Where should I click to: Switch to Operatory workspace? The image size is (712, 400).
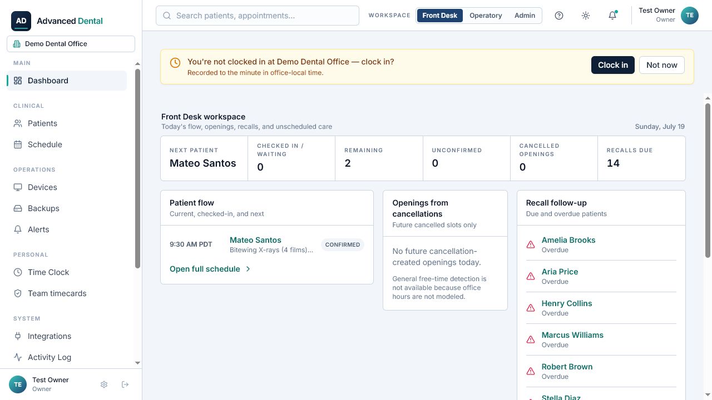coord(486,16)
